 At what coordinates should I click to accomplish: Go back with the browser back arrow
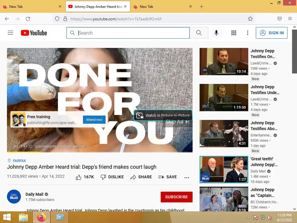click(x=7, y=19)
